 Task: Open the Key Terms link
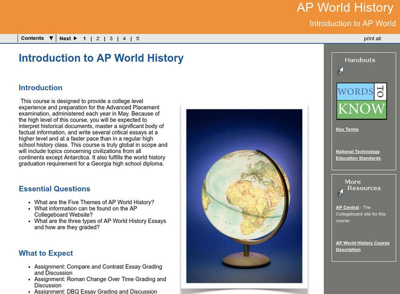(347, 129)
